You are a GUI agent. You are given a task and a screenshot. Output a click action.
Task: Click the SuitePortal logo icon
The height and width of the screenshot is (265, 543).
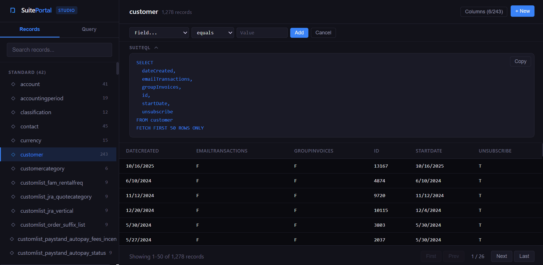(12, 10)
